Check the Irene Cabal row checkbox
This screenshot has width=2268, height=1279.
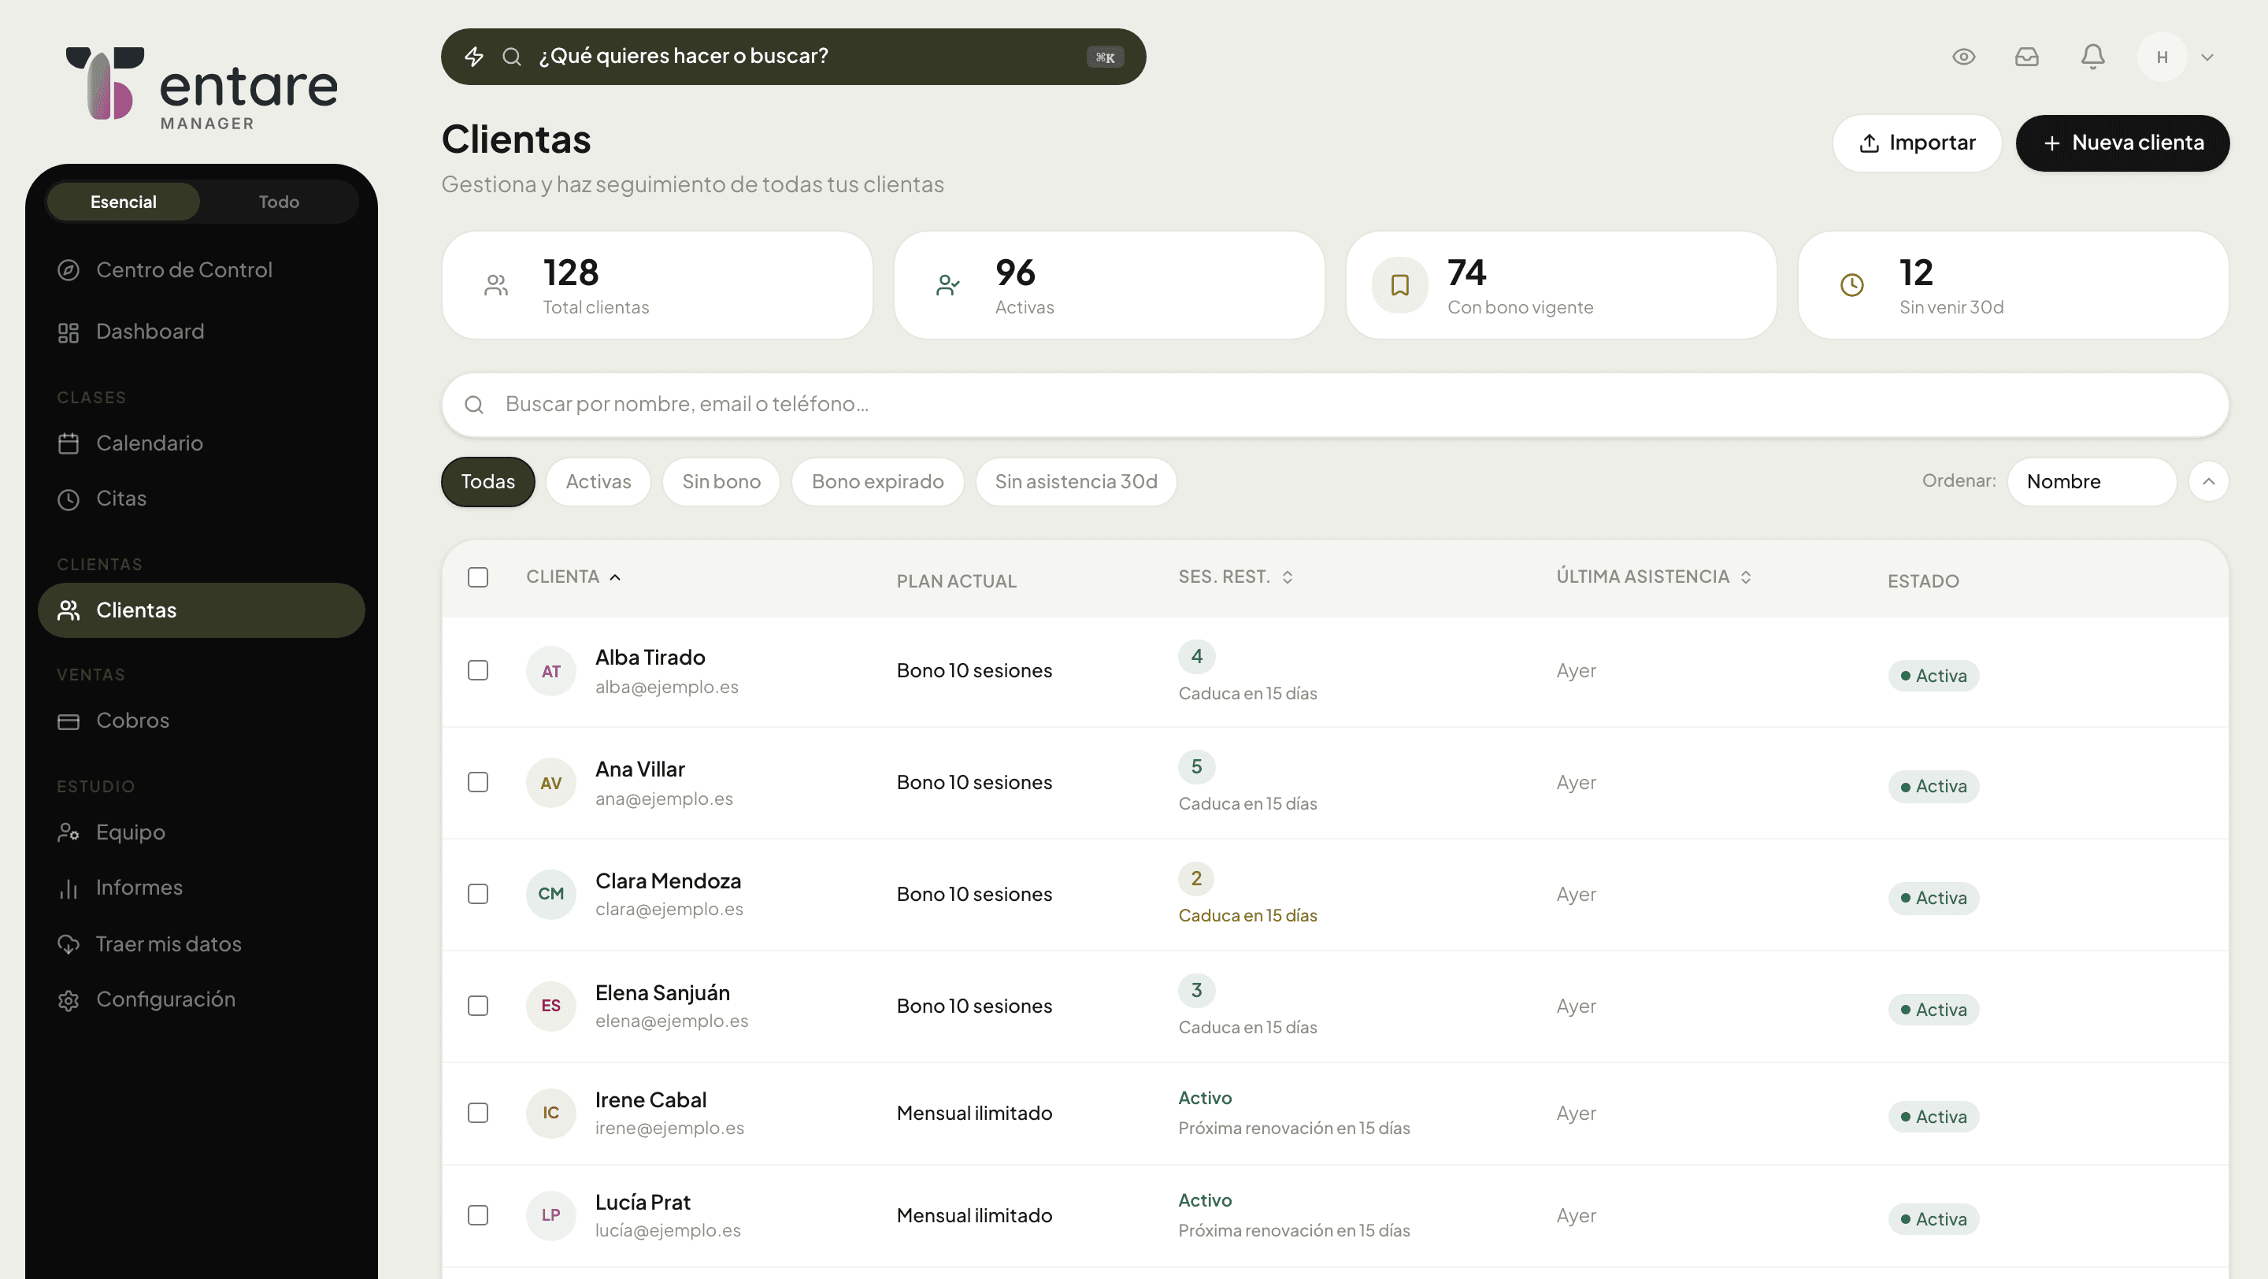pyautogui.click(x=478, y=1114)
